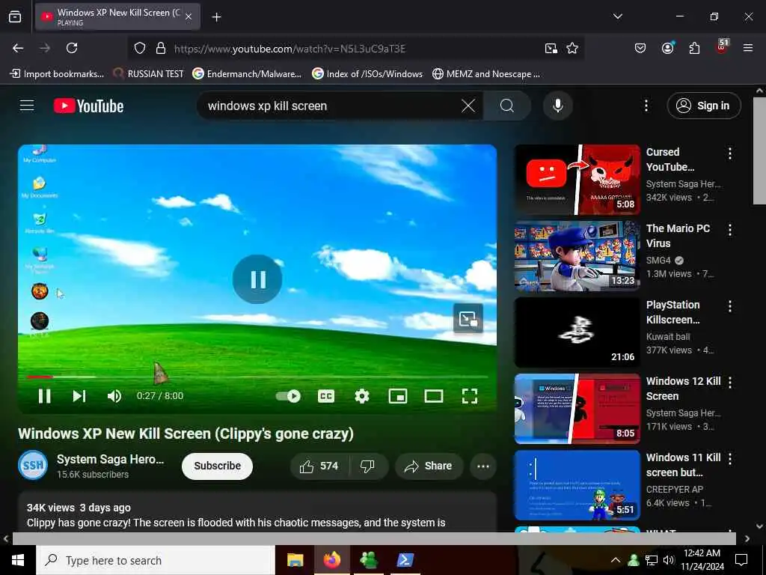Click the video progress bar

(x=257, y=377)
